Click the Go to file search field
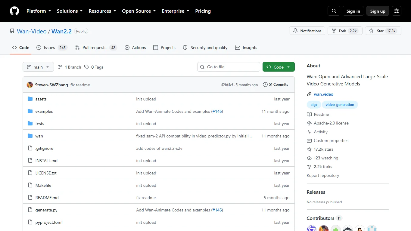This screenshot has height=231, width=411. (x=229, y=67)
